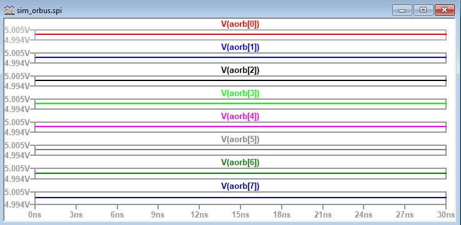Maximize the sim_orbus.spi waveform window

coord(423,10)
